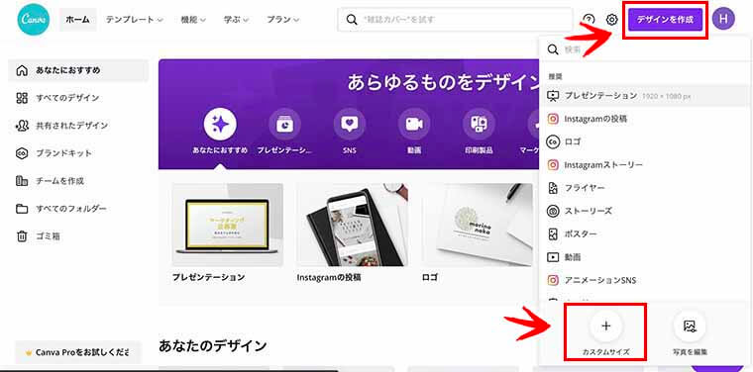
Task: Click the あなたのデザイン heading
Action: (x=213, y=345)
